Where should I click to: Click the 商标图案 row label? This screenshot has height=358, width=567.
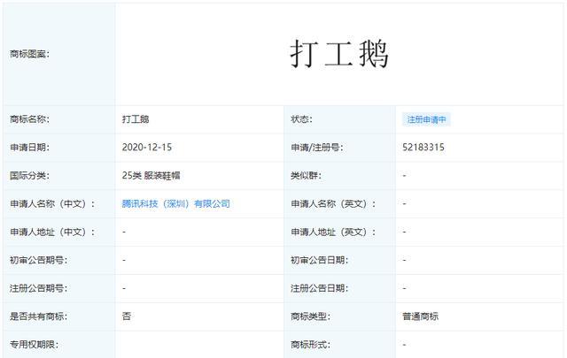pos(29,54)
